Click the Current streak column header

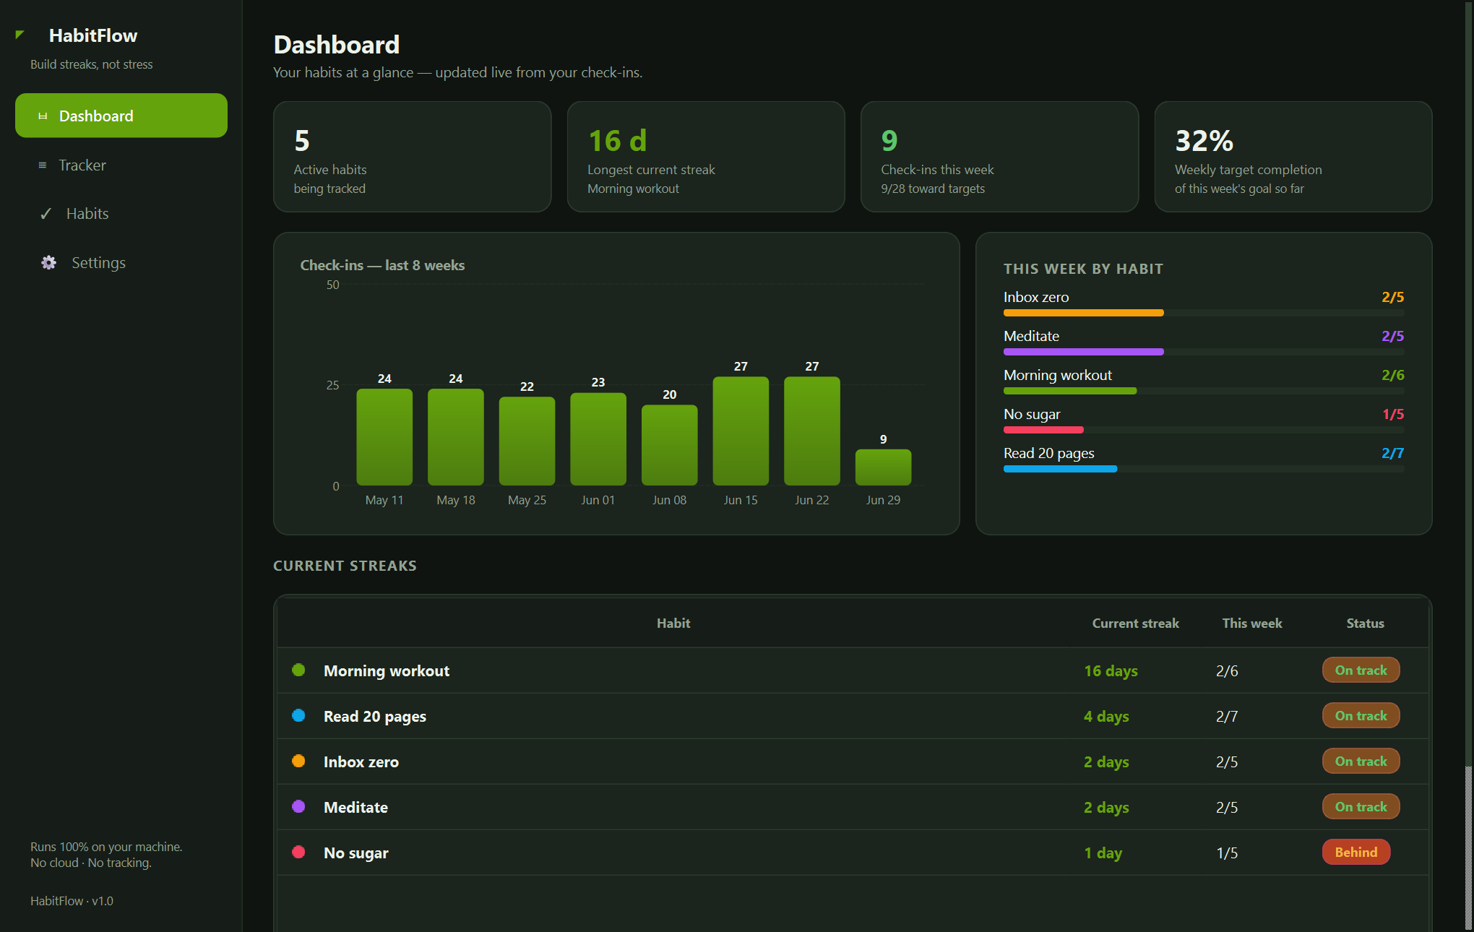[1135, 623]
